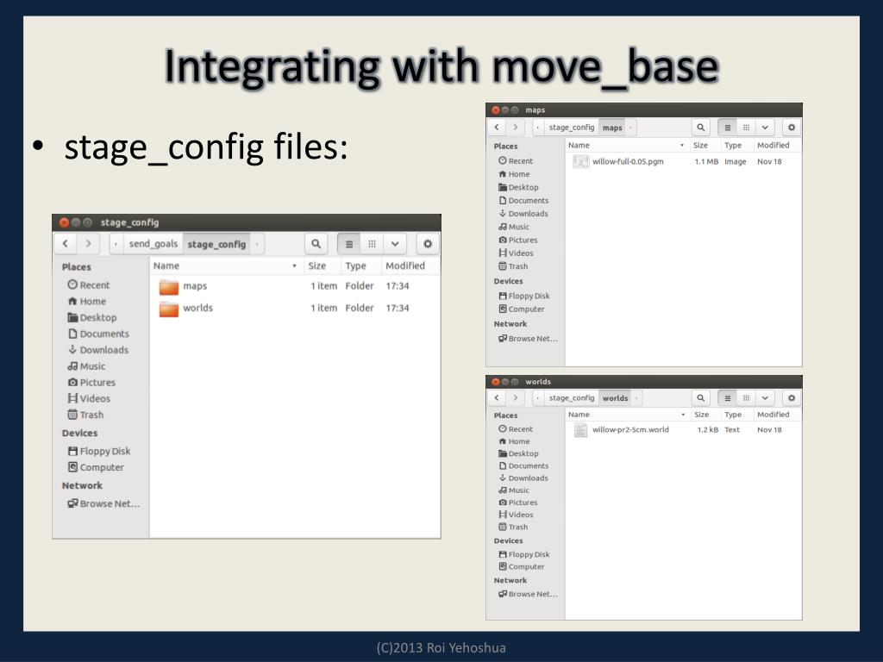
Task: Select stage_config breadcrumb in stage_config window
Action: (x=216, y=244)
